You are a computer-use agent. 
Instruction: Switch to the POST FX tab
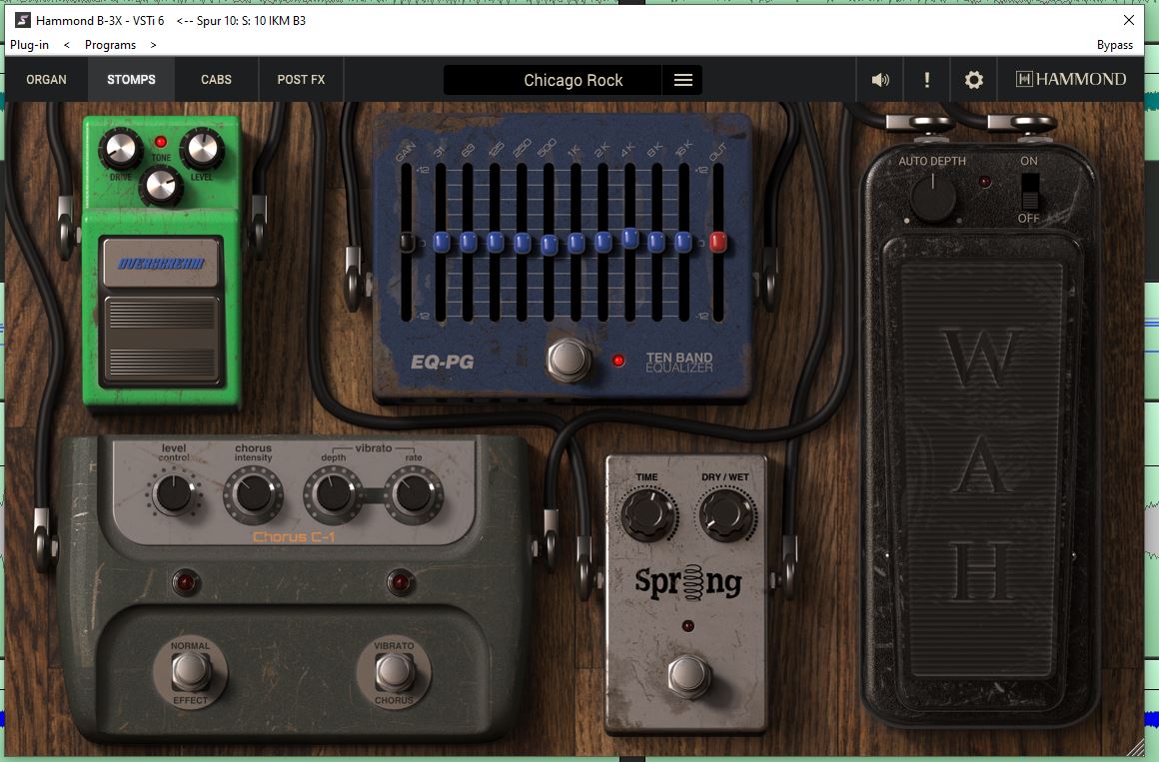[301, 80]
